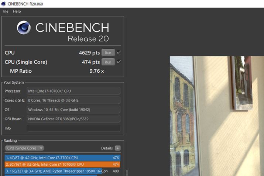
Task: Select the GFX Board field RTX 3080
Action: (73, 119)
